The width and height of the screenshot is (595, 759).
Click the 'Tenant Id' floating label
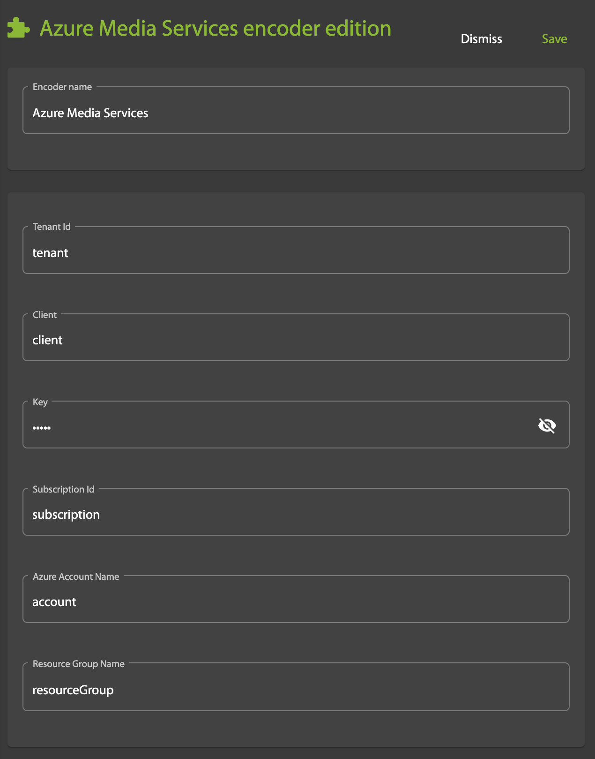(52, 227)
